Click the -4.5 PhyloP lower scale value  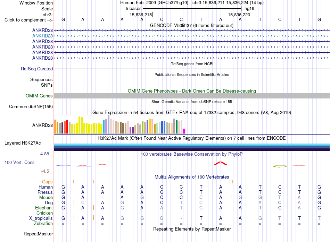tap(45, 171)
